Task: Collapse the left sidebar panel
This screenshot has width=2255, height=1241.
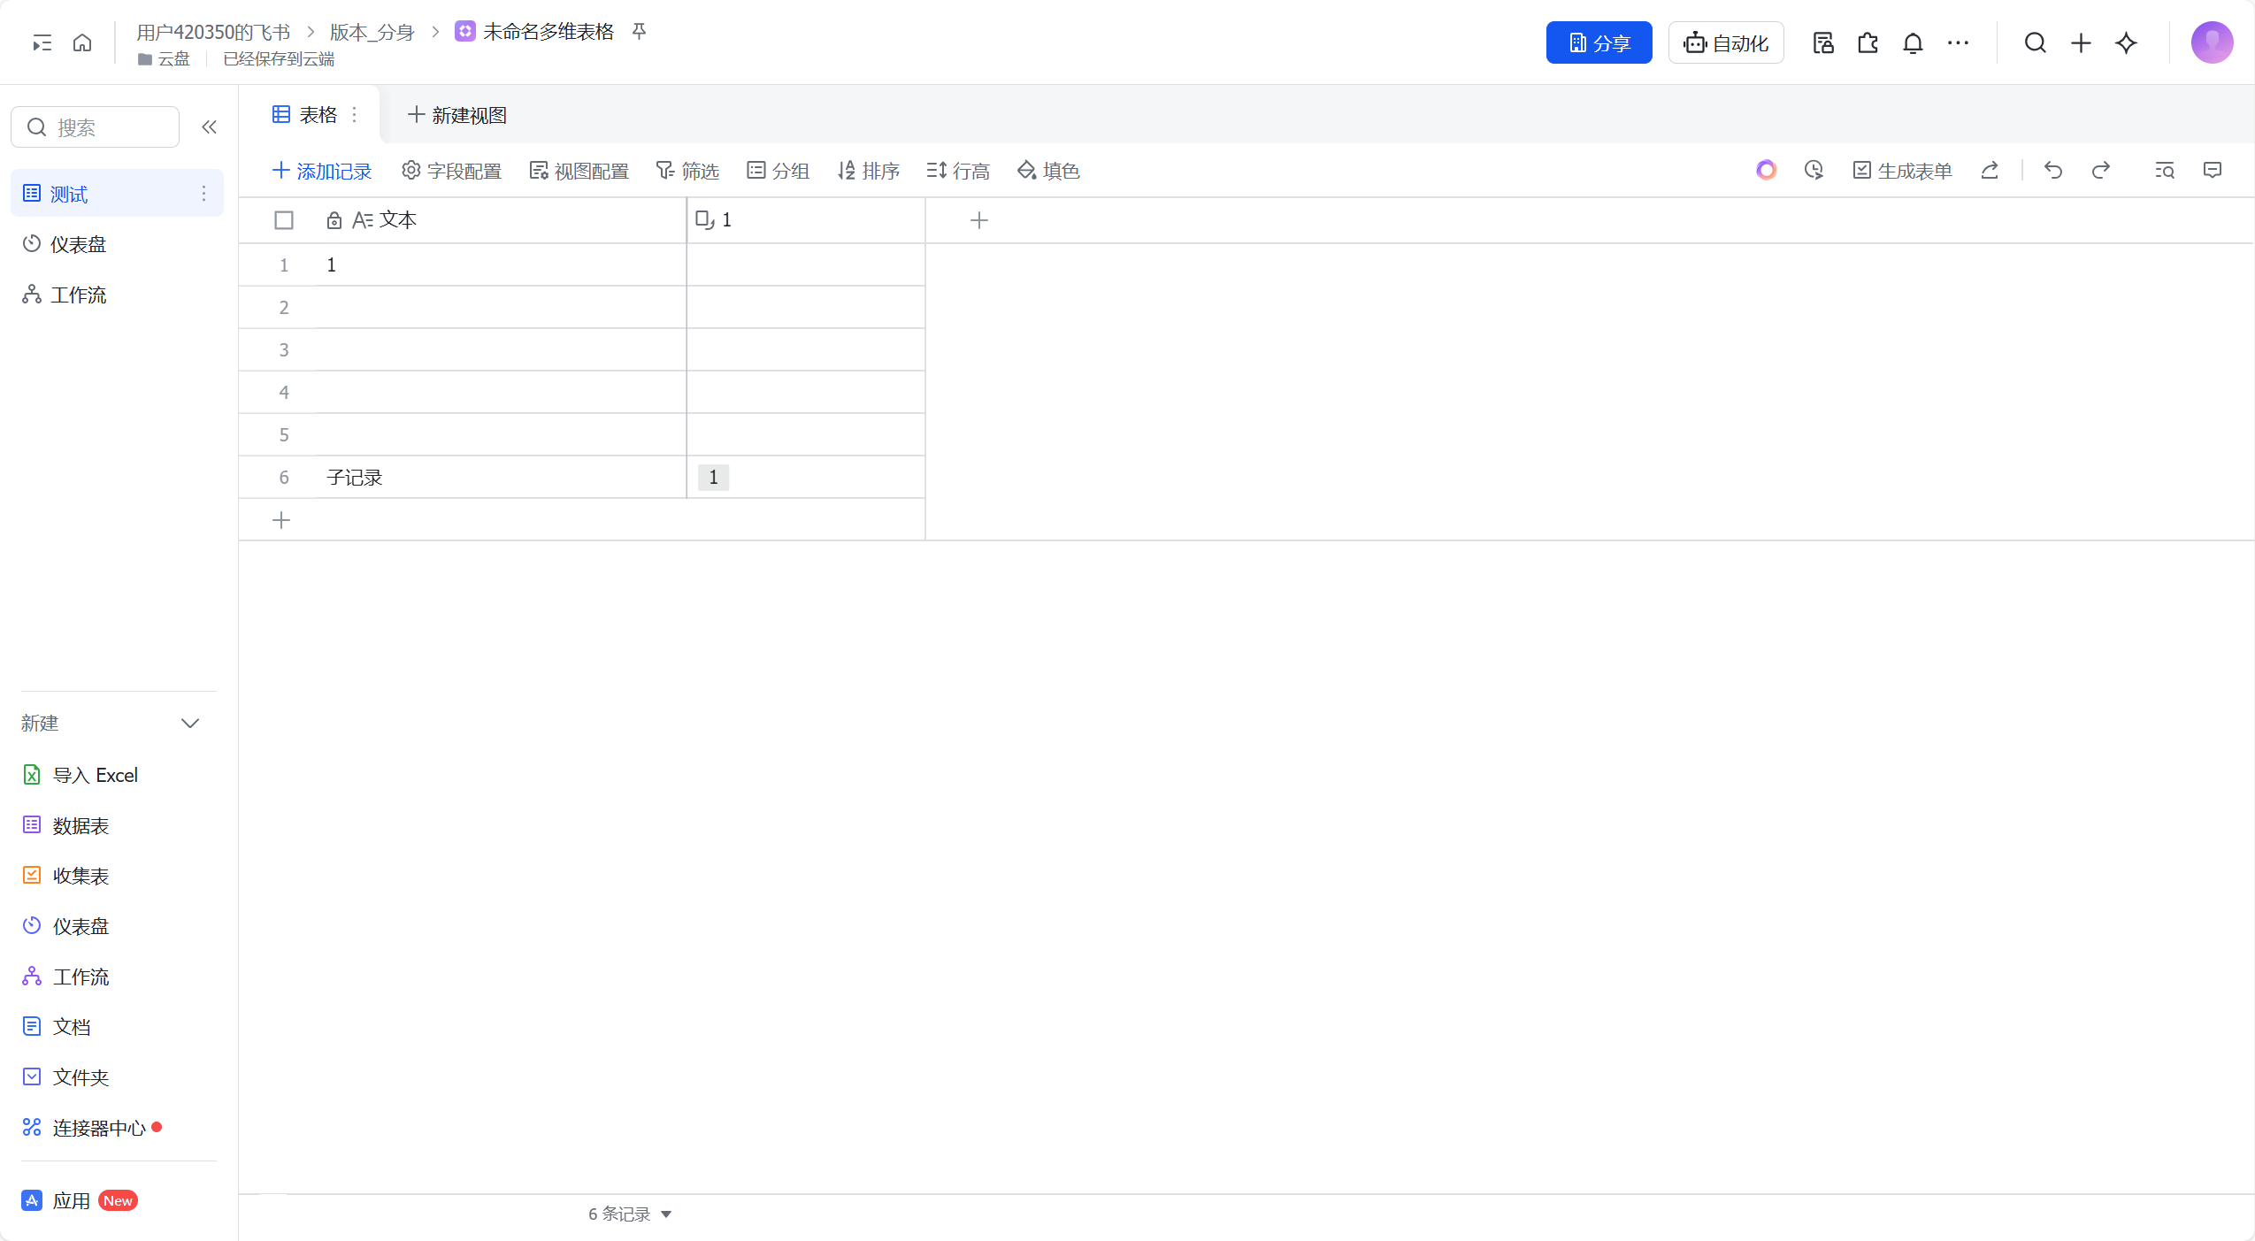Action: click(x=209, y=127)
